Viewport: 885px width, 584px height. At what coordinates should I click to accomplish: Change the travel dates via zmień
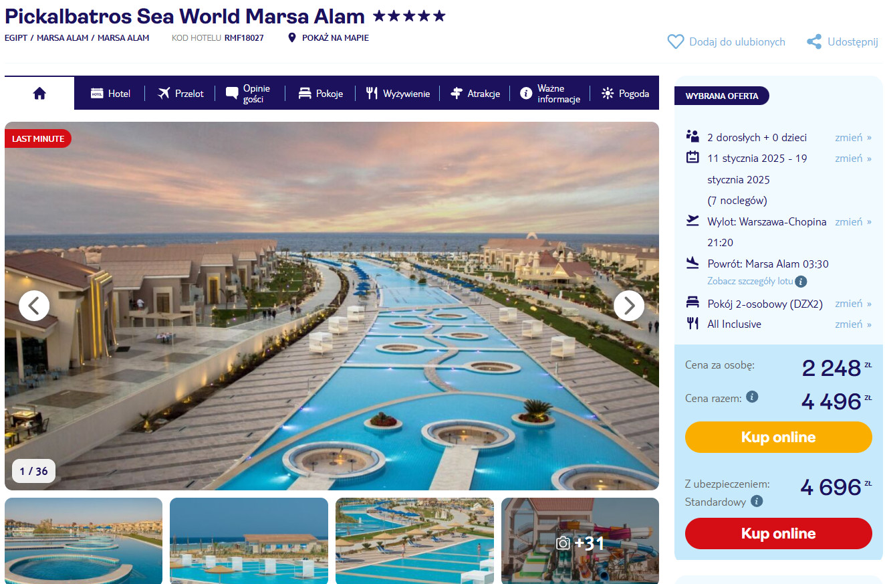pyautogui.click(x=853, y=158)
